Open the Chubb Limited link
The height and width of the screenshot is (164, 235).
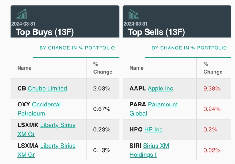(x=47, y=88)
